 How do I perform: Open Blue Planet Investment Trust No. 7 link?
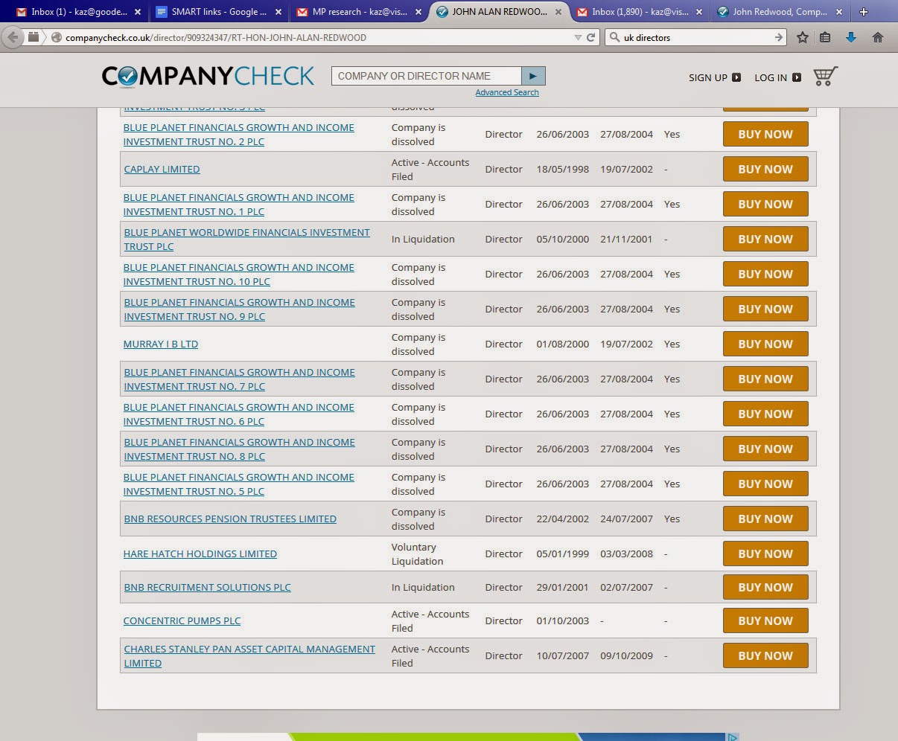[x=239, y=379]
